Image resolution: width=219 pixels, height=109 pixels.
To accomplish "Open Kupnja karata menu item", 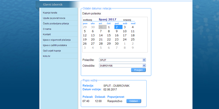I will point(50,13).
